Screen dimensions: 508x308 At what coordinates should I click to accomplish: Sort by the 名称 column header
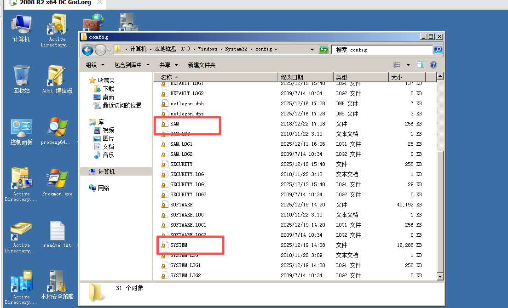pyautogui.click(x=215, y=77)
